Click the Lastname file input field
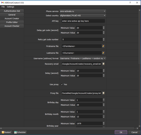 pyautogui.click(x=81, y=53)
